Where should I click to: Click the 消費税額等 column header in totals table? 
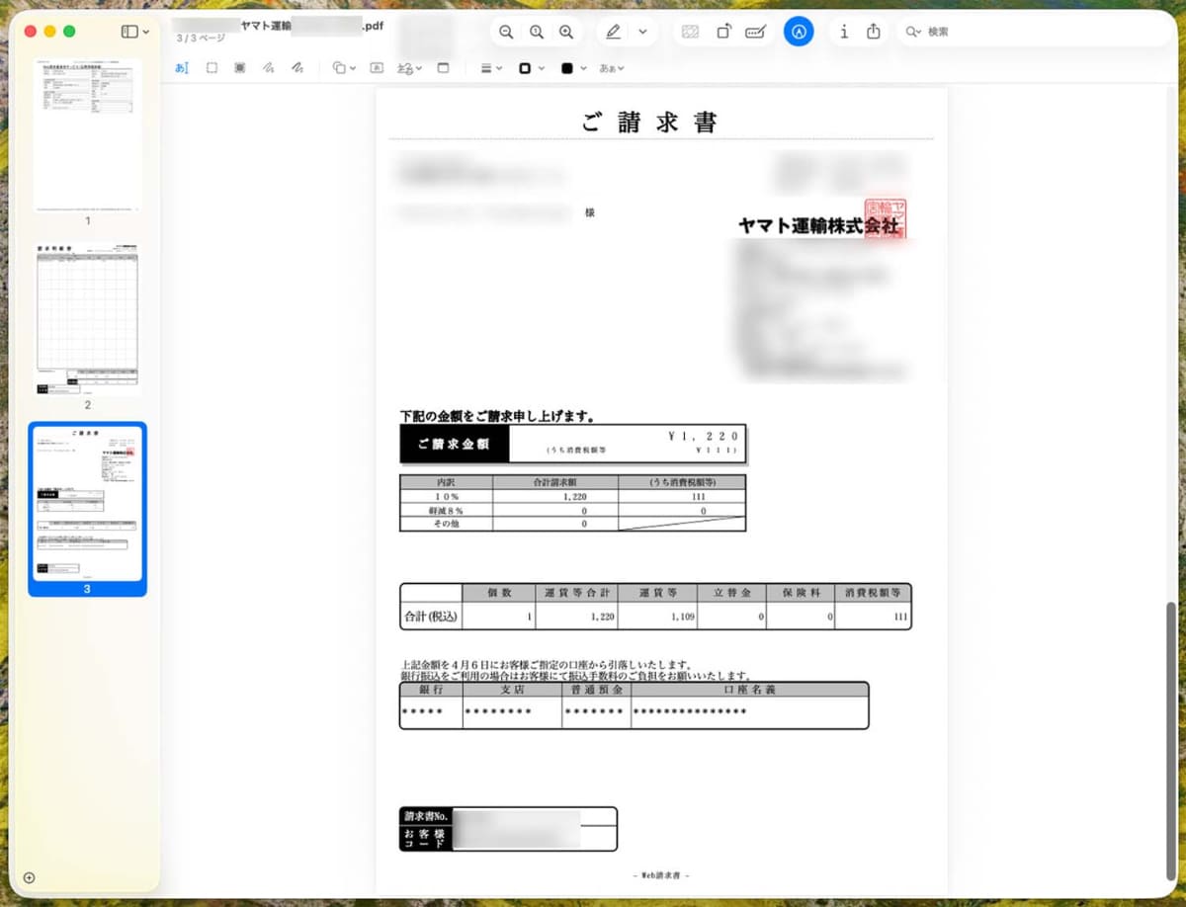(872, 593)
